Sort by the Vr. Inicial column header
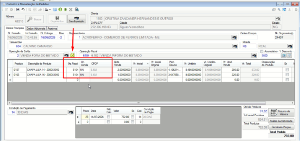Screen dimensions: 300x141 pyautogui.click(x=140, y=63)
